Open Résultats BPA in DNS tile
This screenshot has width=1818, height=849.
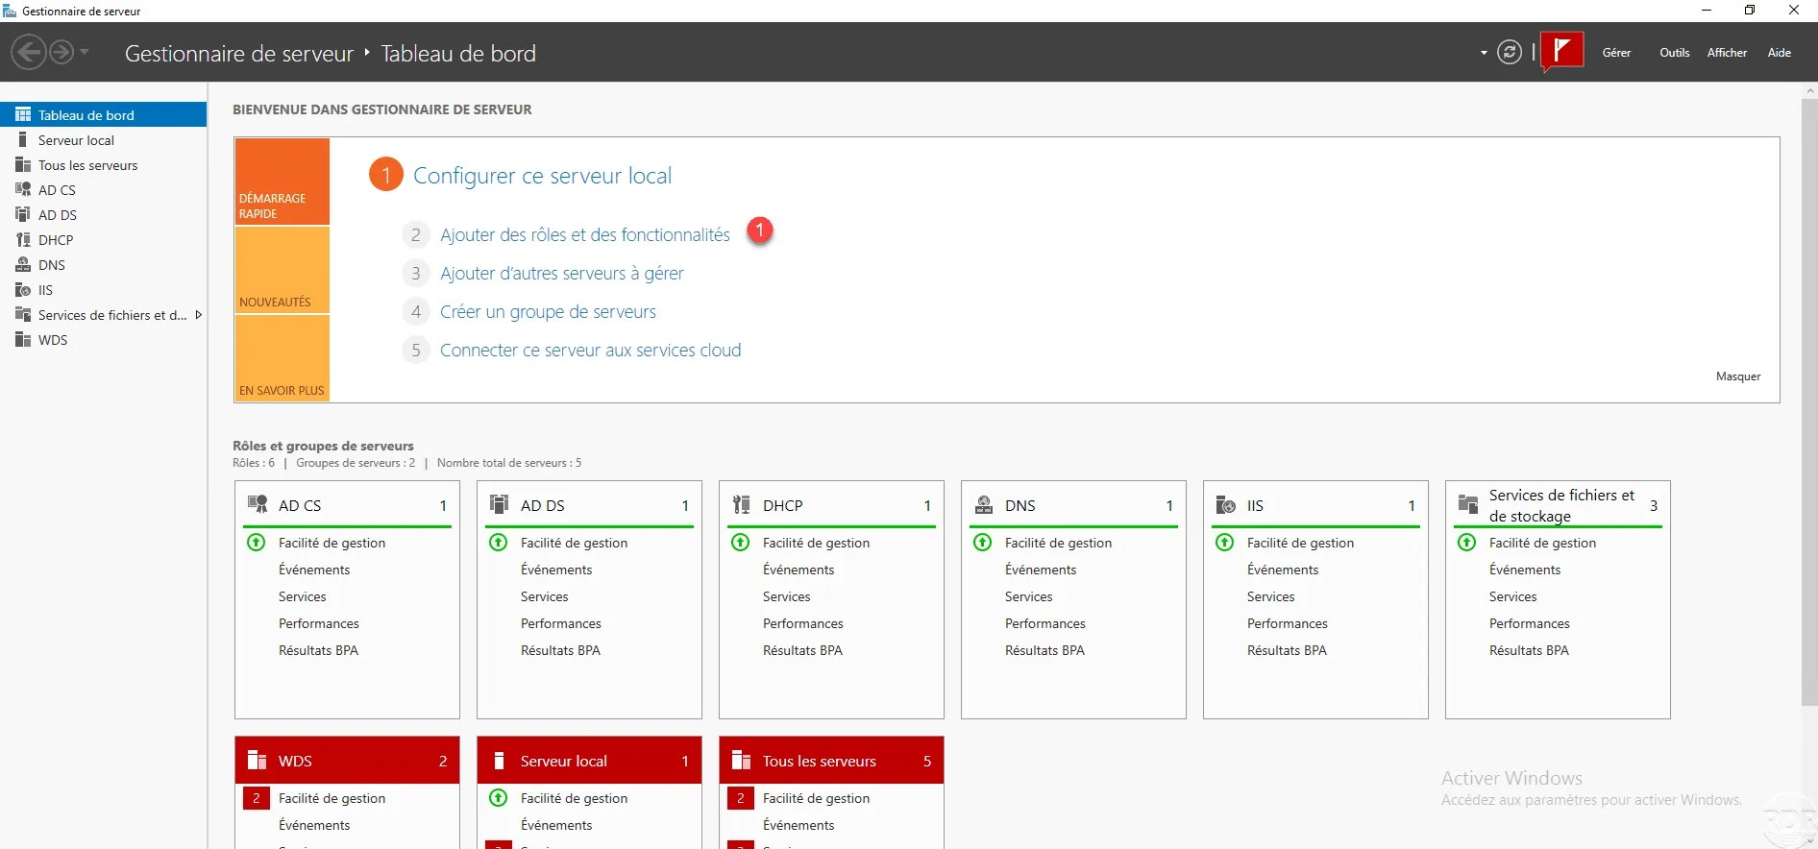coord(1044,650)
